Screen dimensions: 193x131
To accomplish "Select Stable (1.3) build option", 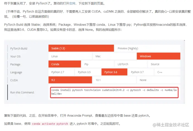I will 81,48.
